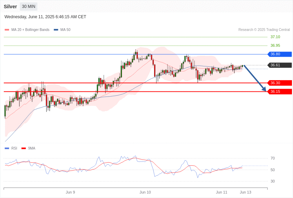Click the RSI legend label

pos(14,148)
